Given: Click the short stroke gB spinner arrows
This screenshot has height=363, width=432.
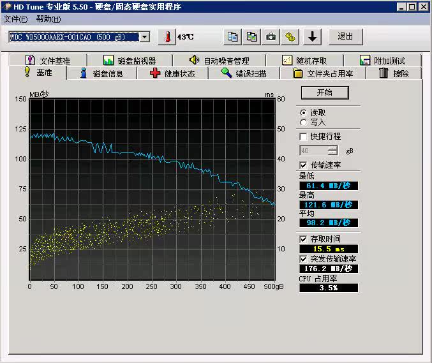Looking at the screenshot, I should click(x=333, y=151).
